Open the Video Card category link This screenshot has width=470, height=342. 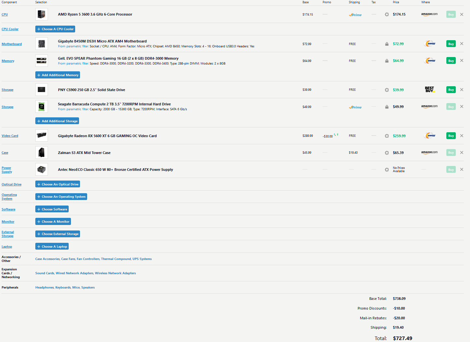[10, 136]
